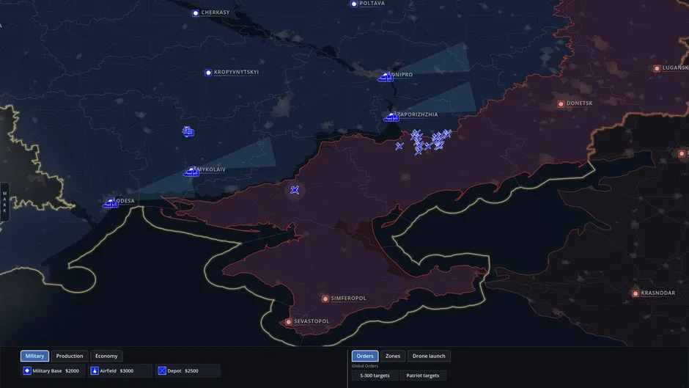Select the Odesa military unit icon

click(x=110, y=202)
